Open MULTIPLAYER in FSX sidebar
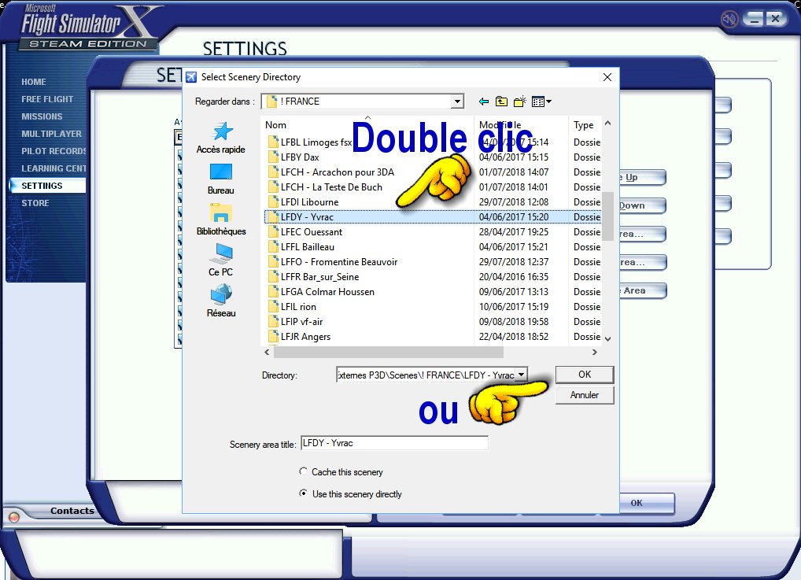The width and height of the screenshot is (801, 580). point(52,134)
